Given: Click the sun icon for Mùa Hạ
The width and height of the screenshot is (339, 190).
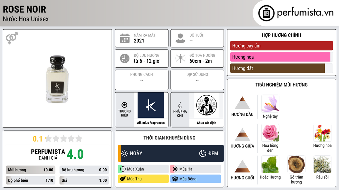Looking at the screenshot, I should [x=175, y=169].
